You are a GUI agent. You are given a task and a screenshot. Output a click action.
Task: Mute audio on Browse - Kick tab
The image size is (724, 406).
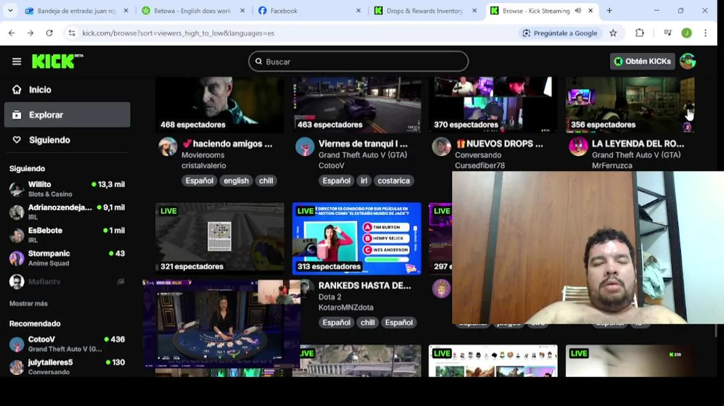coord(579,11)
